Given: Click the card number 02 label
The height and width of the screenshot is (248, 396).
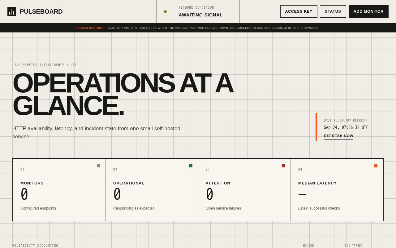Looking at the screenshot, I should coord(115,170).
